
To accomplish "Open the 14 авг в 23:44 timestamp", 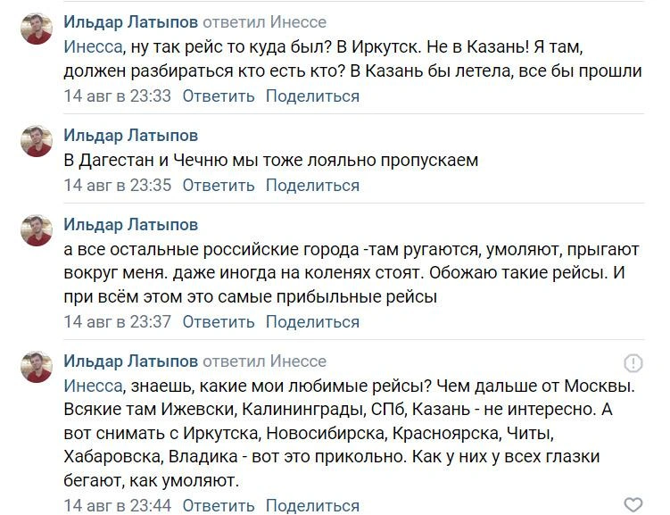I will coord(118,506).
